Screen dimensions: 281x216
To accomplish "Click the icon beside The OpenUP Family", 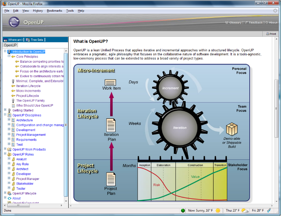I will tap(13, 101).
